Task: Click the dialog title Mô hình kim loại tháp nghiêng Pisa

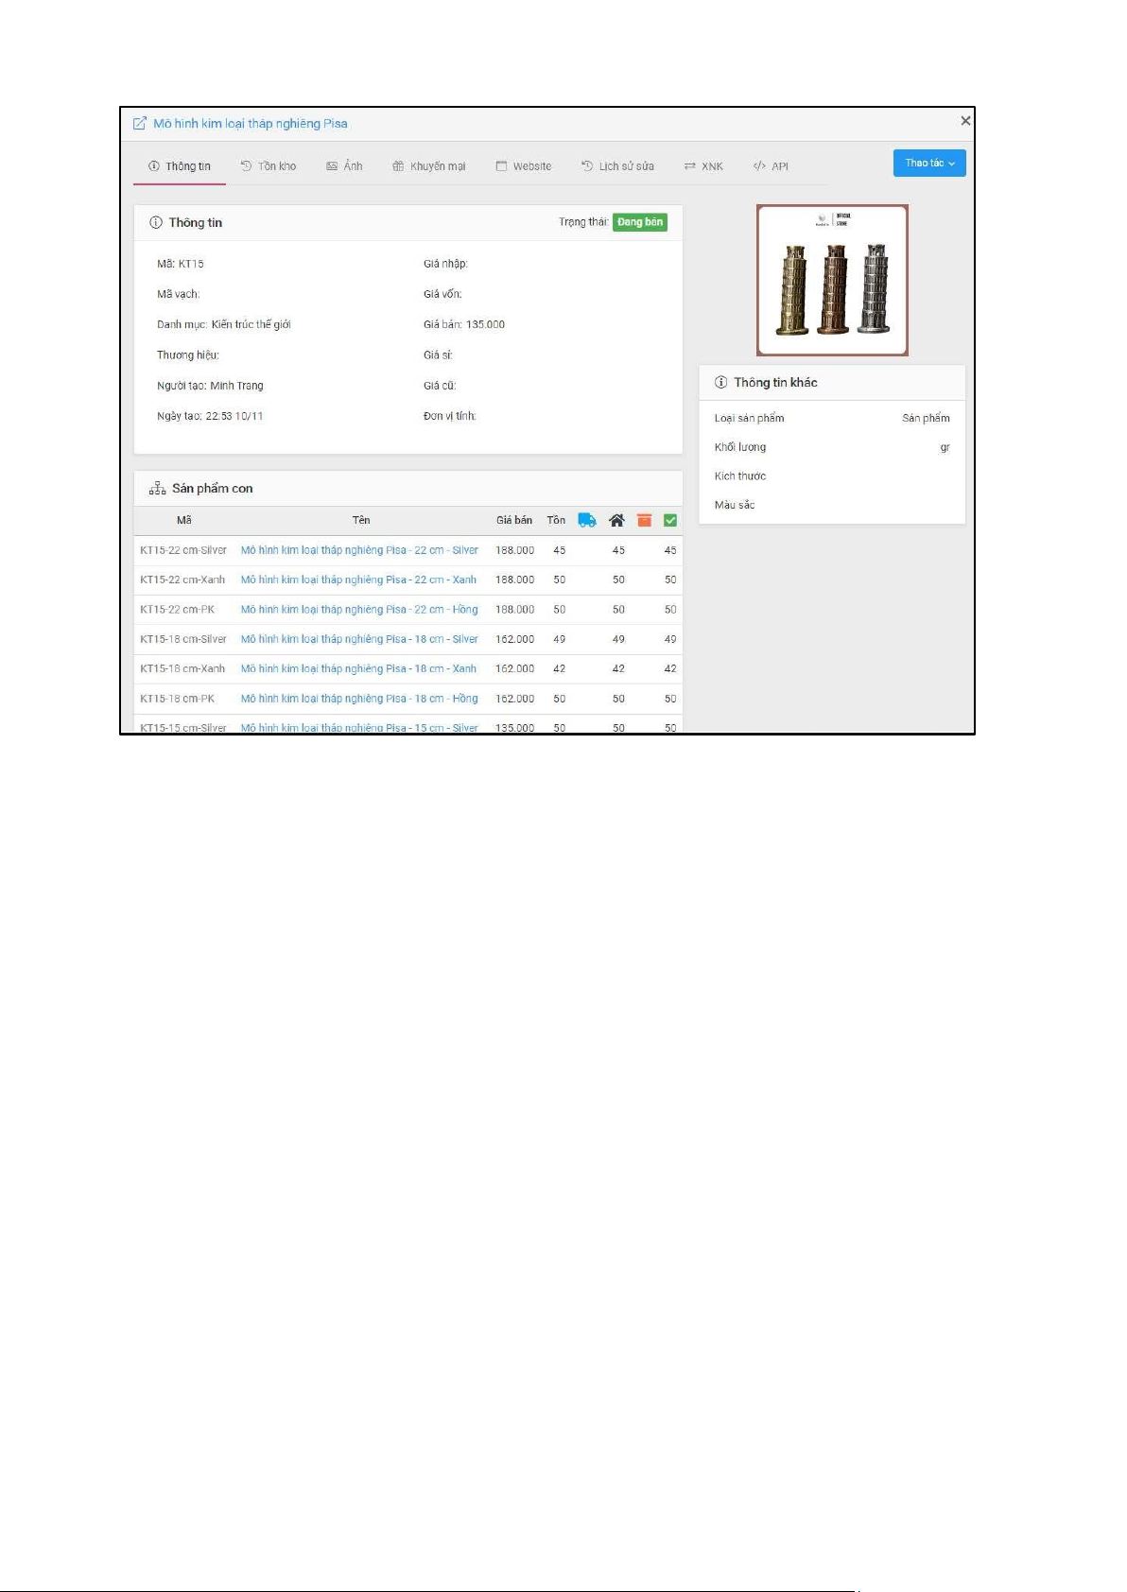Action: pyautogui.click(x=251, y=123)
